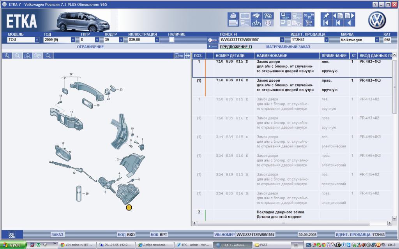Viewport: 399px width, 249px height.
Task: Click the LexCom logo icon
Action: (x=12, y=234)
